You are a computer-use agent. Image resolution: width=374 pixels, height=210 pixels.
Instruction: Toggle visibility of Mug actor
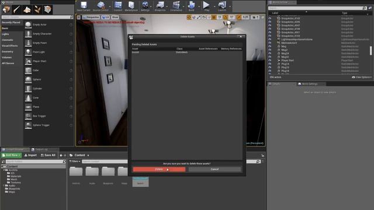tap(270, 47)
